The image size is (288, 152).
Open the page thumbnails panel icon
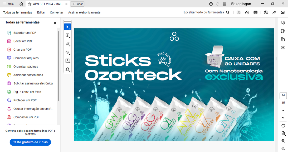pos(283,39)
